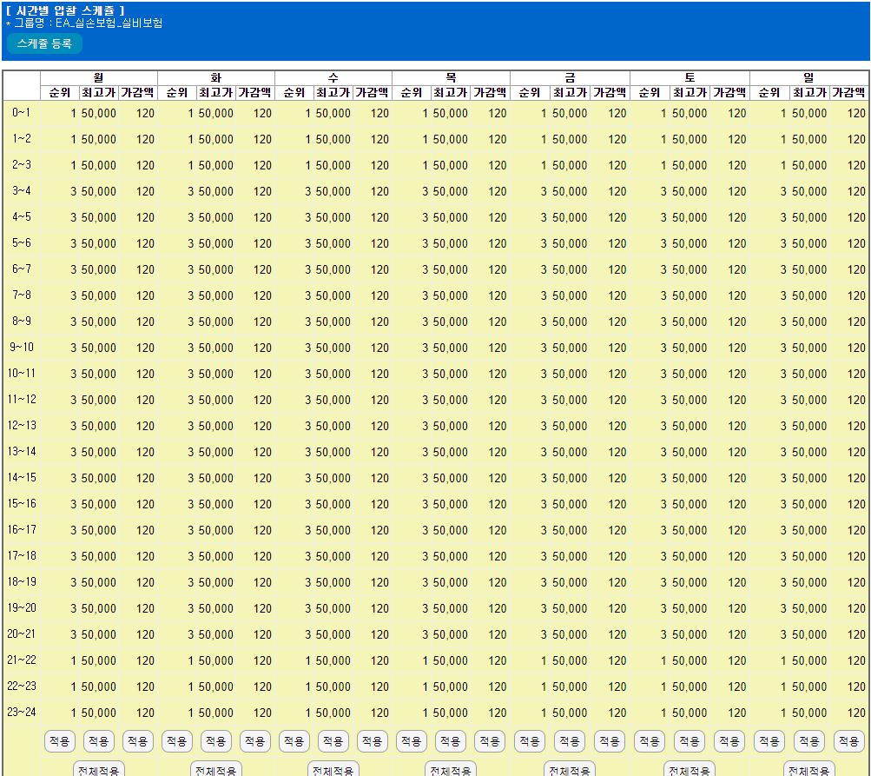Screen dimensions: 871x776
Task: Select the 수 day header
Action: [x=333, y=78]
